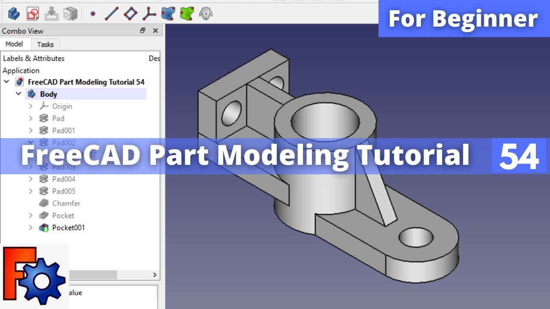Select the Pocket tree item label
Viewport: 550px width, 309px height.
point(63,215)
